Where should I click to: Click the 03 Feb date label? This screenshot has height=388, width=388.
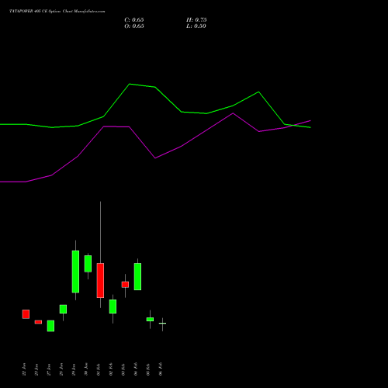coord(123,369)
